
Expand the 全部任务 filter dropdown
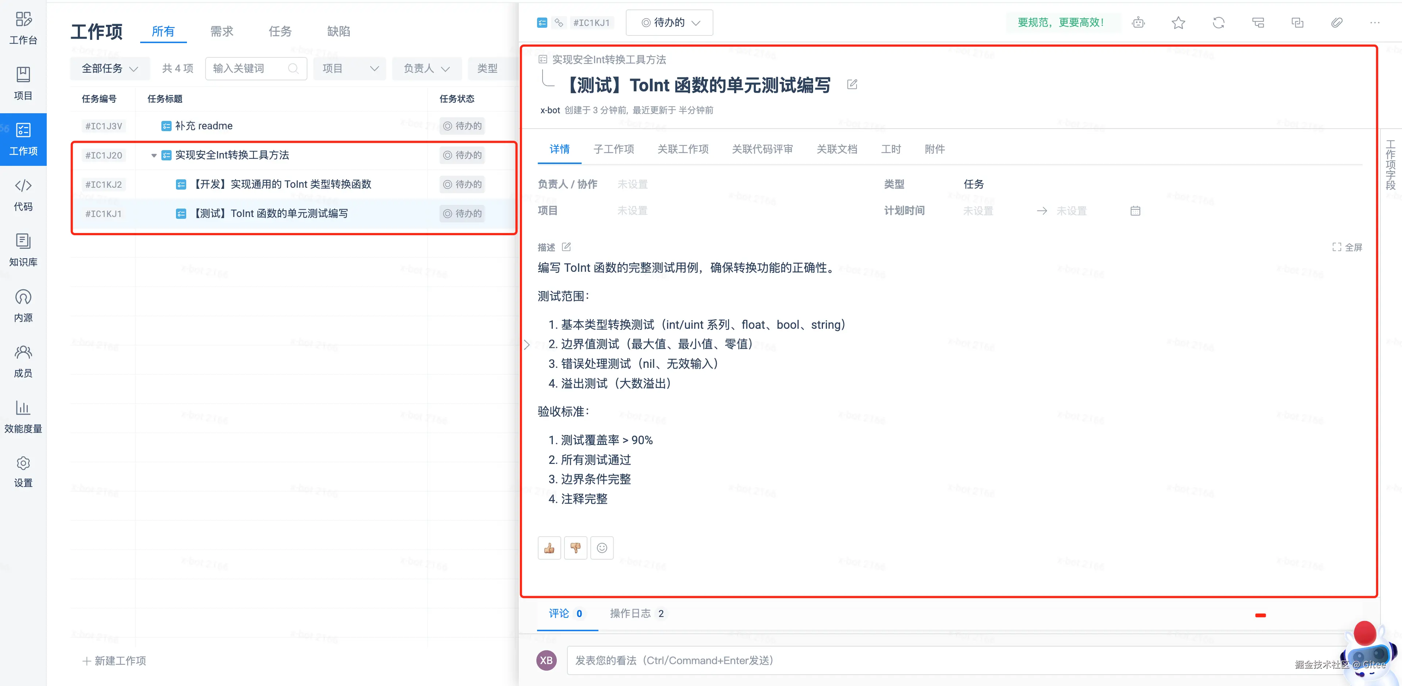[110, 69]
